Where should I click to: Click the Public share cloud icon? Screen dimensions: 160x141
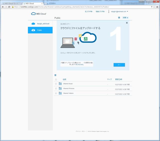[33, 30]
